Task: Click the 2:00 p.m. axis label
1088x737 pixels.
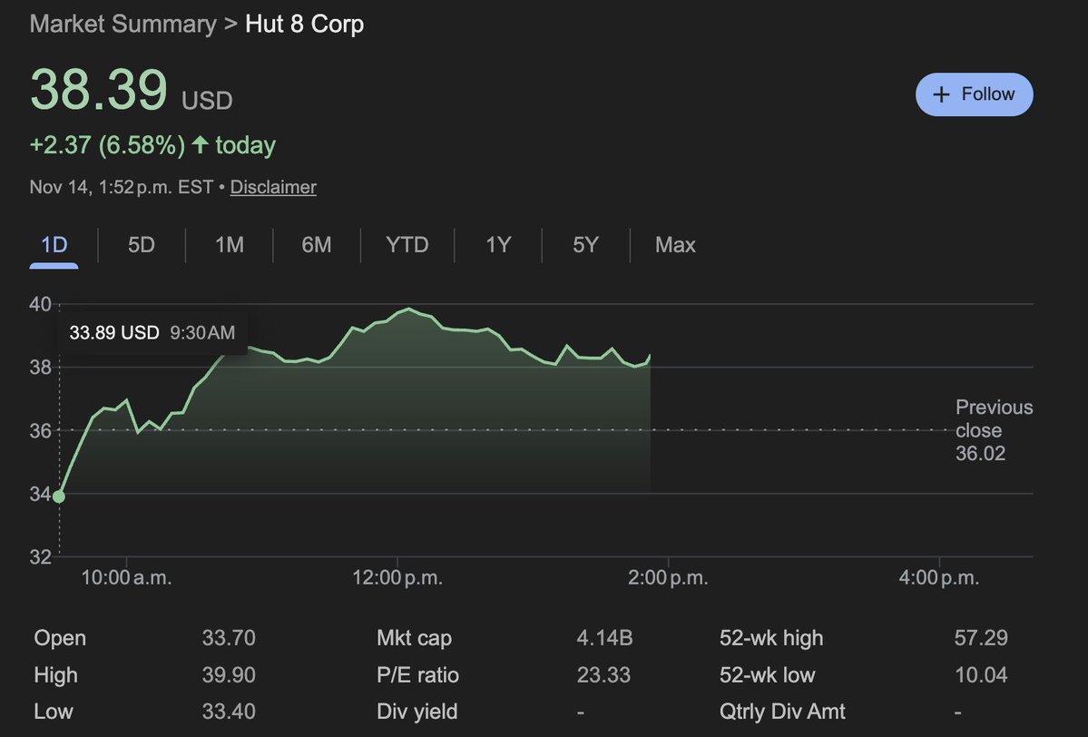Action: pyautogui.click(x=668, y=577)
